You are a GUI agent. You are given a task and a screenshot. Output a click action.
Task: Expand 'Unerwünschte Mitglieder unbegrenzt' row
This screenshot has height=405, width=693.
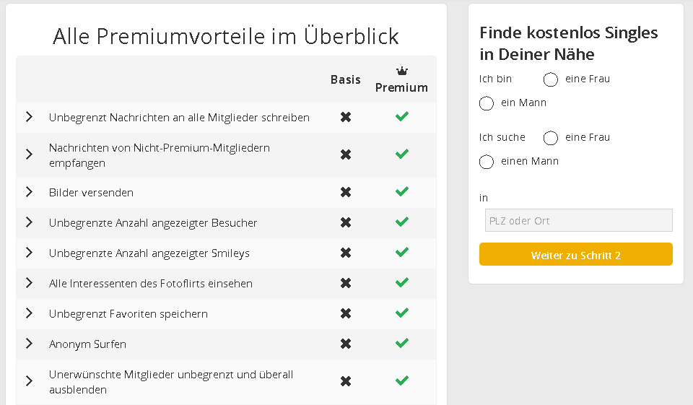coord(30,381)
